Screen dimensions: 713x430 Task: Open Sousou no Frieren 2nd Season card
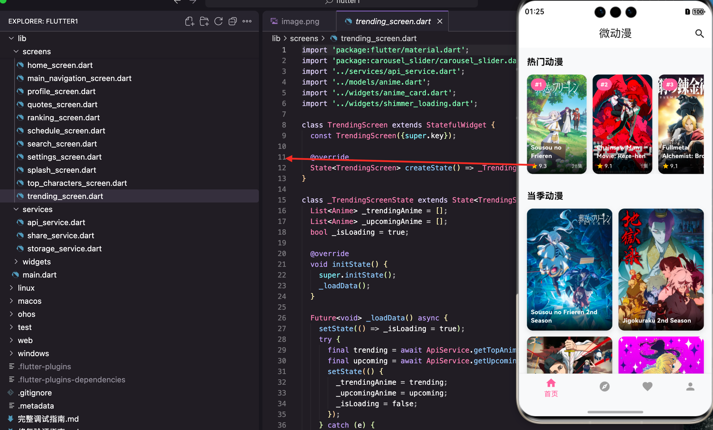point(569,269)
